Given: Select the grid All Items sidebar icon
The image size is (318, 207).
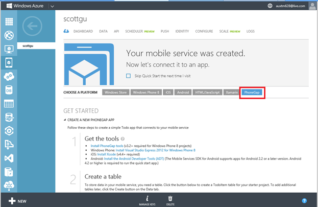Looking at the screenshot, I should tap(9, 21).
